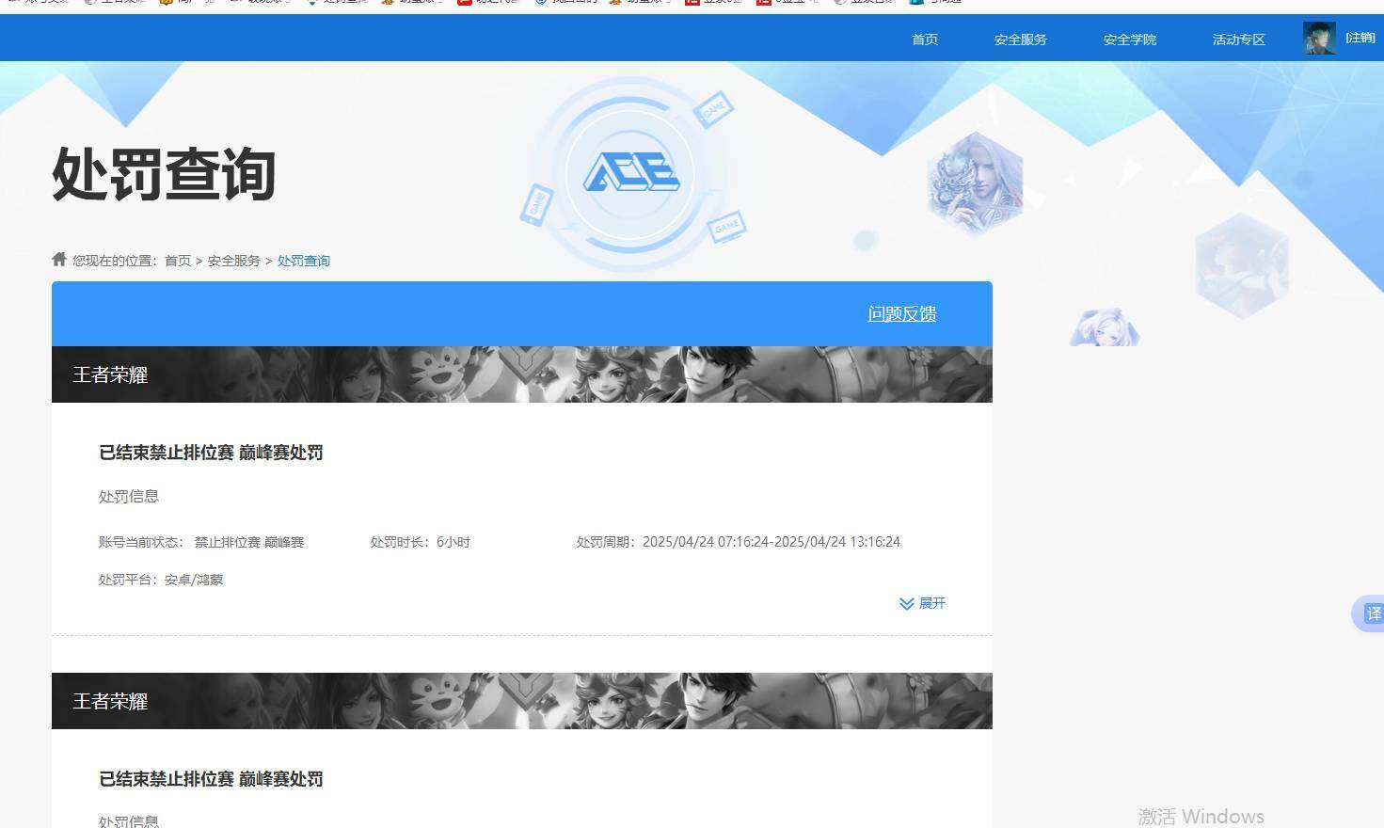1384x828 pixels.
Task: Open the 安全服务 navigation entry
Action: [1020, 40]
